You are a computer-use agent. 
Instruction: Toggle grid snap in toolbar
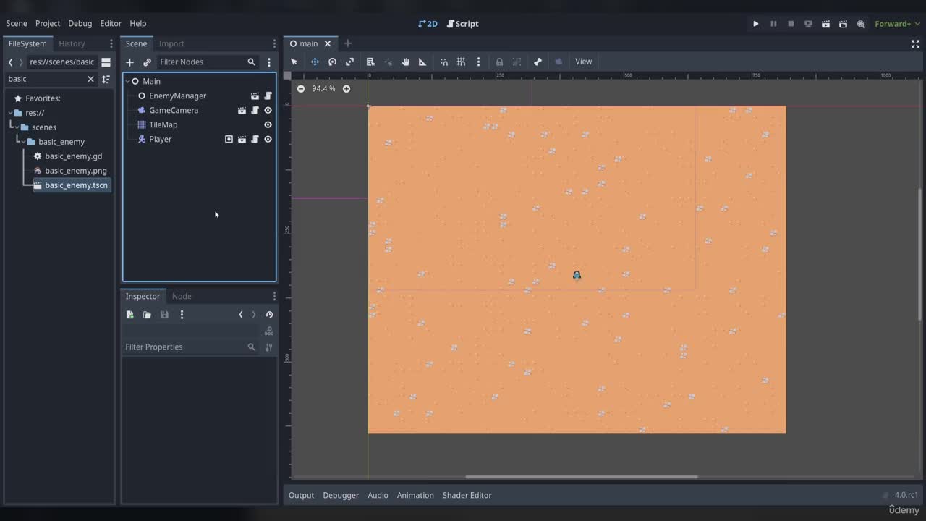pos(461,62)
